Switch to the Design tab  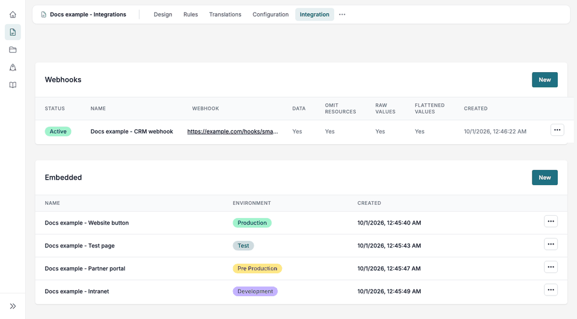[163, 14]
